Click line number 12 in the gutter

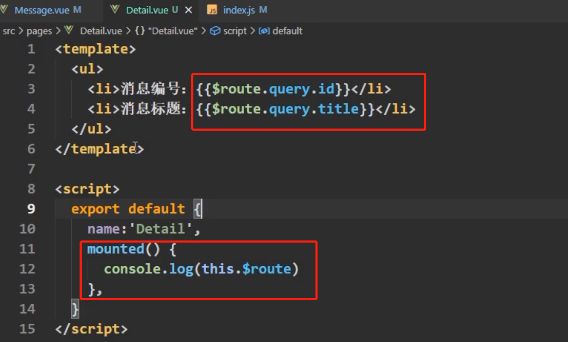(x=27, y=269)
